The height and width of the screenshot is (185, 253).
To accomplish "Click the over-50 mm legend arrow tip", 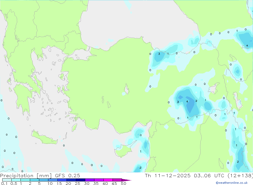I will (x=126, y=180).
